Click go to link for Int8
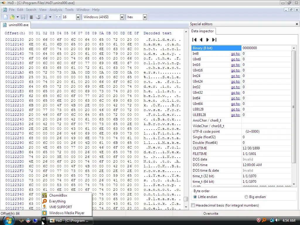The height and width of the screenshot is (225, 300). click(236, 54)
